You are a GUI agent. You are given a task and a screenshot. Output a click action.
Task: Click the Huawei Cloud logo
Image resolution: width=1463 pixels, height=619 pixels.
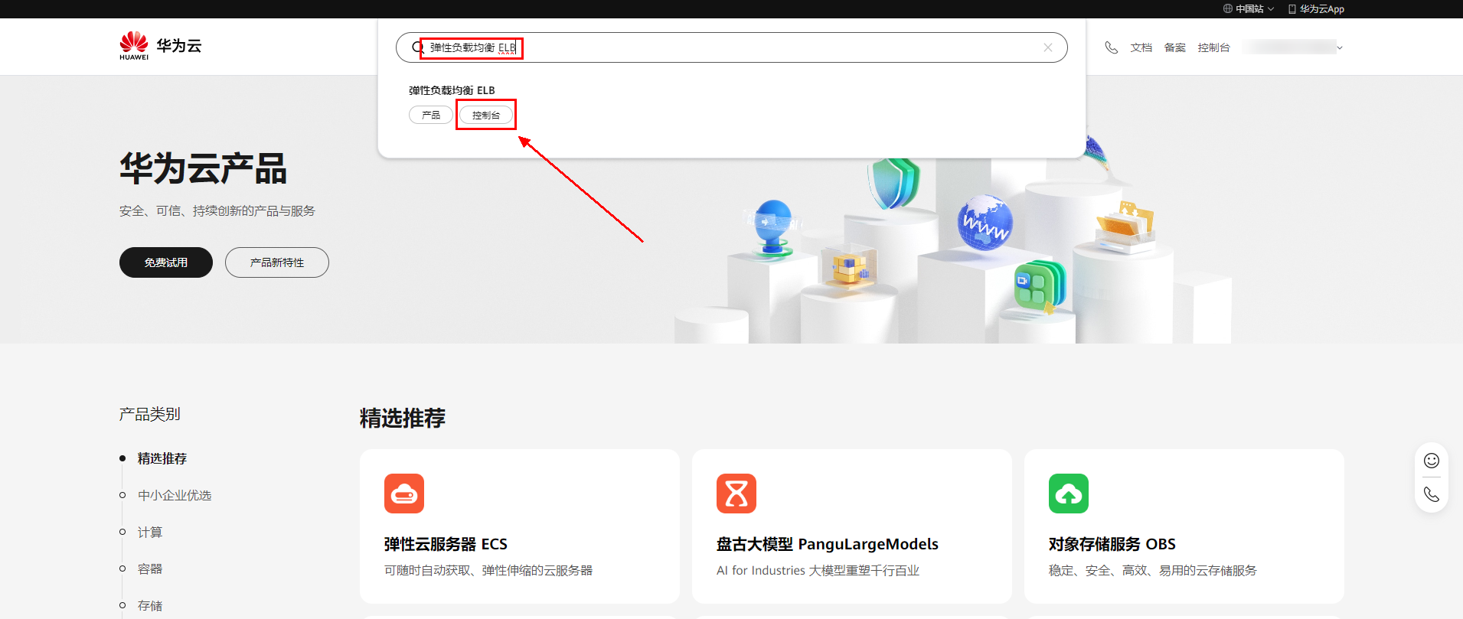pos(161,46)
